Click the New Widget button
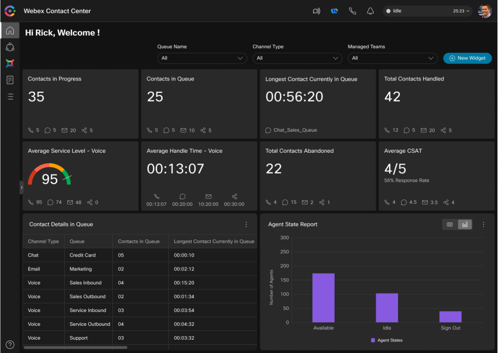 coord(467,58)
